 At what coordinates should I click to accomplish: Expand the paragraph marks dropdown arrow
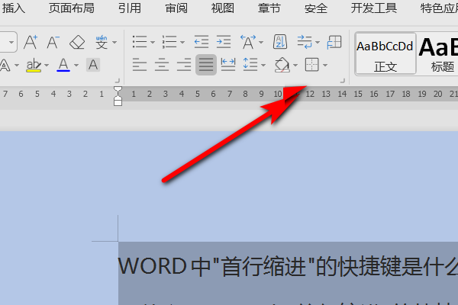[x=318, y=43]
